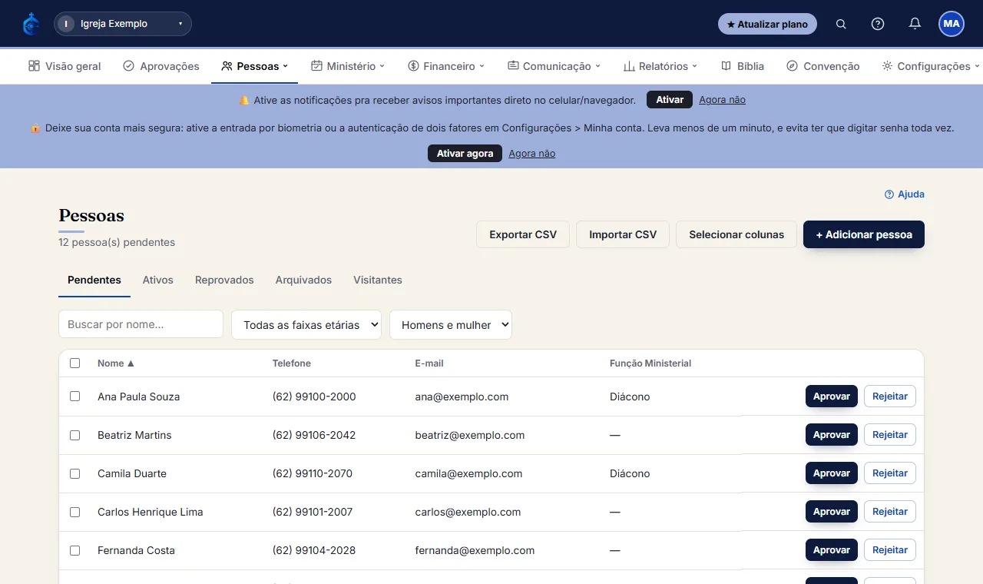
Task: Open the search magnifier icon
Action: tap(841, 24)
